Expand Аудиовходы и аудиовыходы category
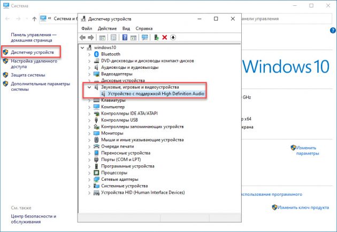The image size is (337, 232). 89,68
